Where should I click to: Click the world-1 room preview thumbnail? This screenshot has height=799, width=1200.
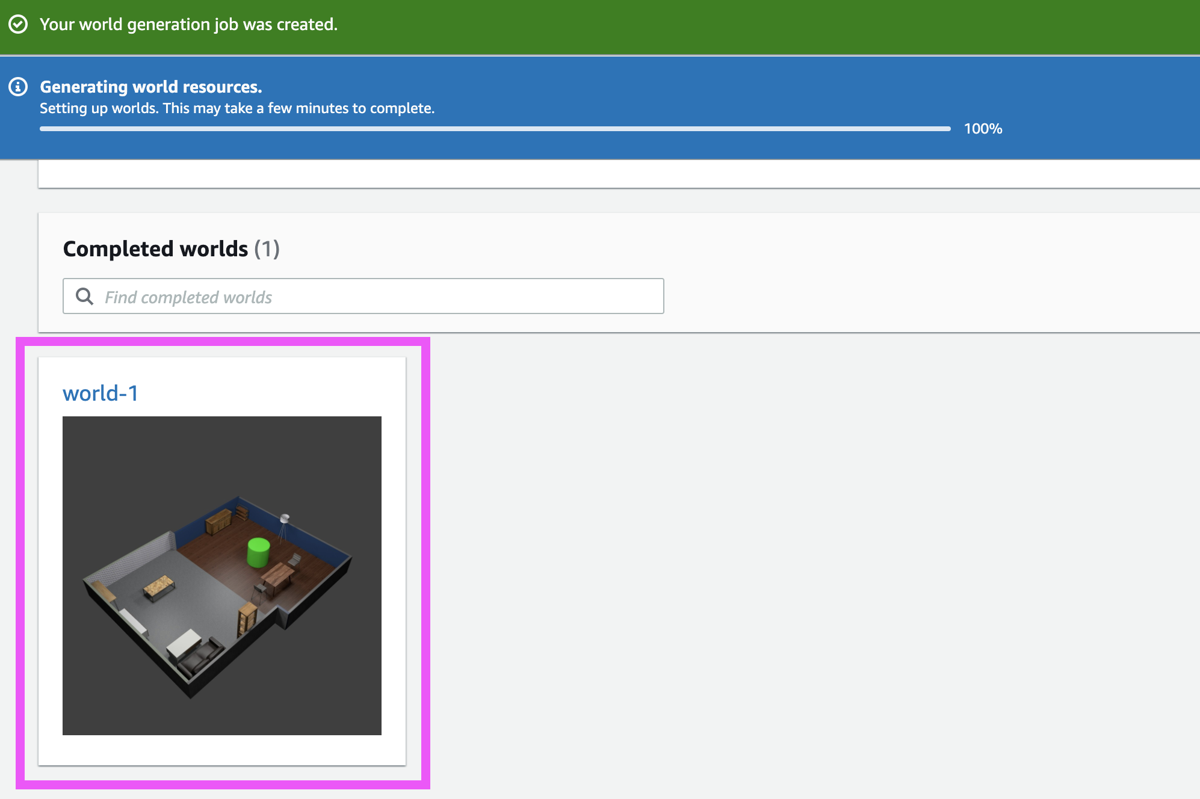tap(221, 575)
